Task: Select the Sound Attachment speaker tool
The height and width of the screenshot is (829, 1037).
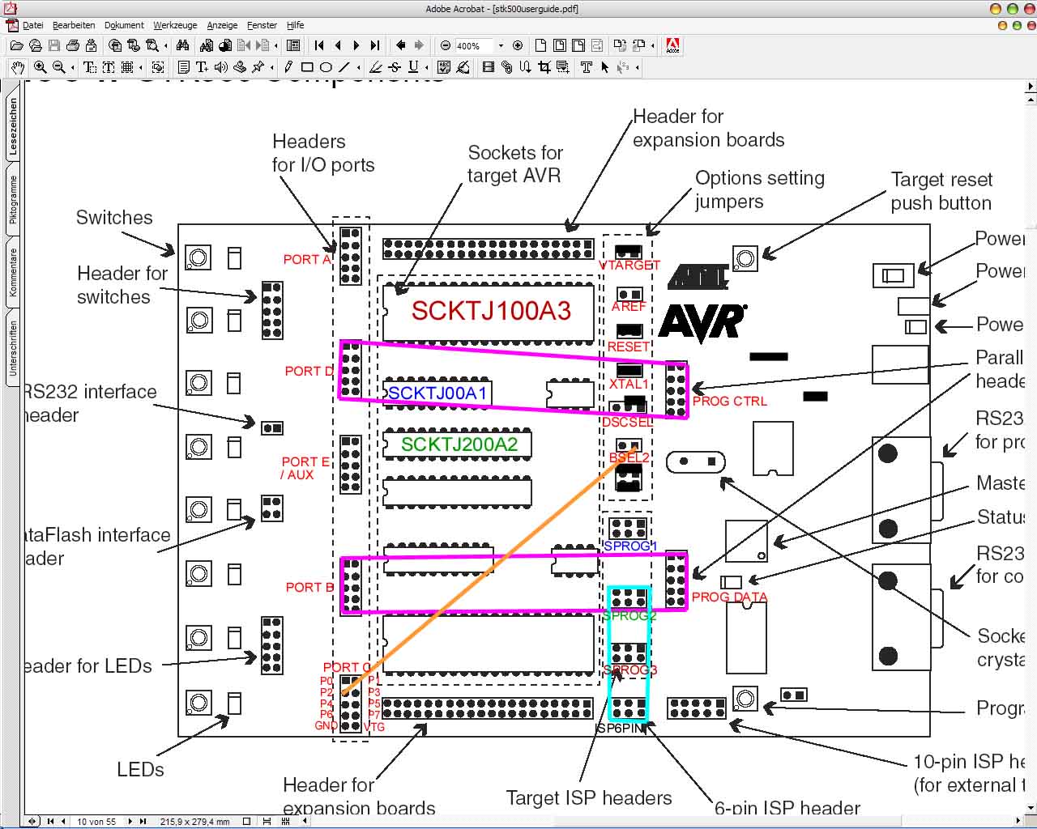Action: (x=220, y=67)
